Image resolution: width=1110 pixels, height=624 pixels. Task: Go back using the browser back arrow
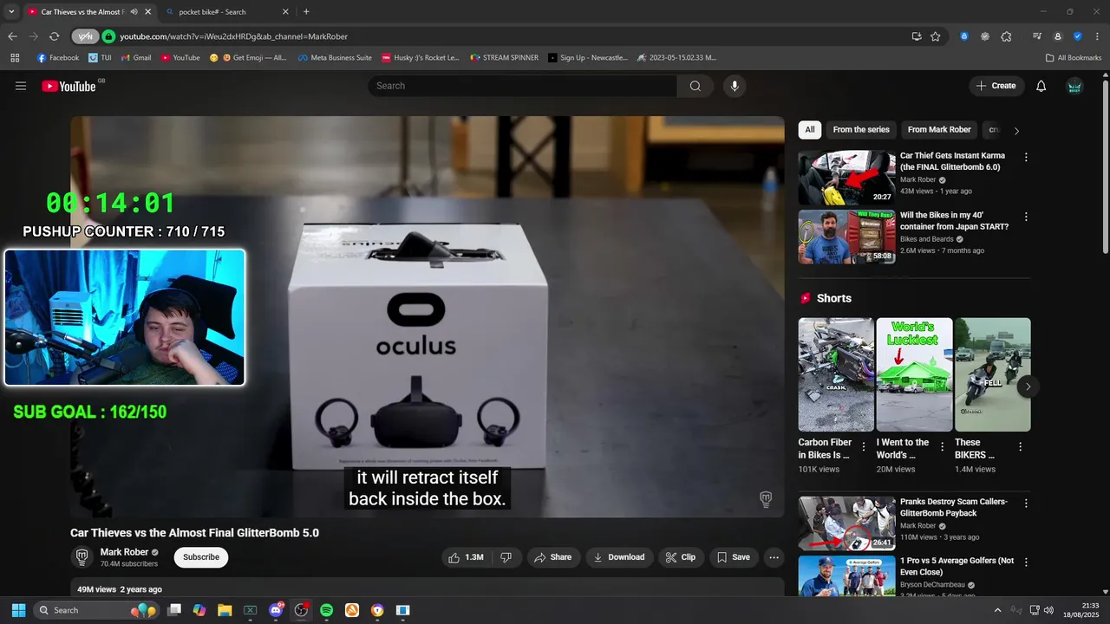[12, 36]
